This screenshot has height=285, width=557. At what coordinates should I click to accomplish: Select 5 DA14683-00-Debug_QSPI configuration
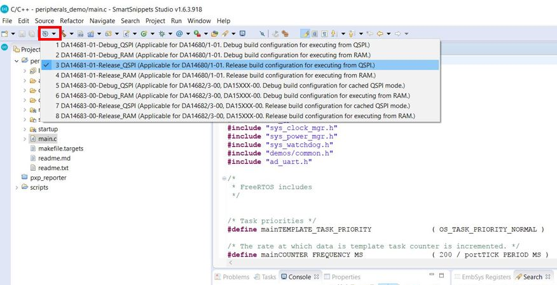tap(240, 86)
